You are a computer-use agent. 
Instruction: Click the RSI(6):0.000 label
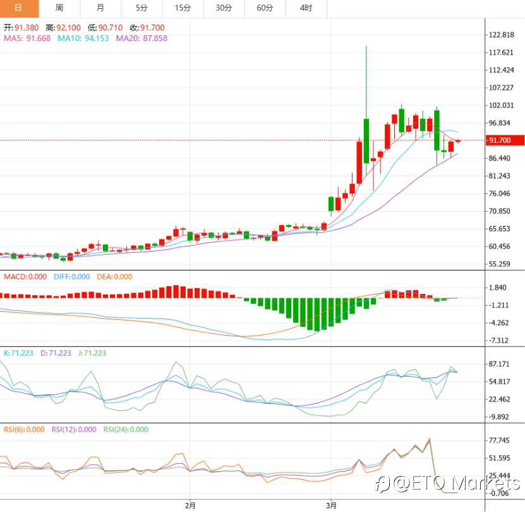pyautogui.click(x=24, y=430)
